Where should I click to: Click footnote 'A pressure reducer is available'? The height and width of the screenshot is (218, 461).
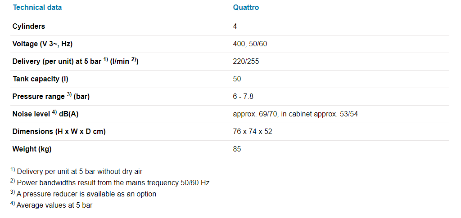86,194
